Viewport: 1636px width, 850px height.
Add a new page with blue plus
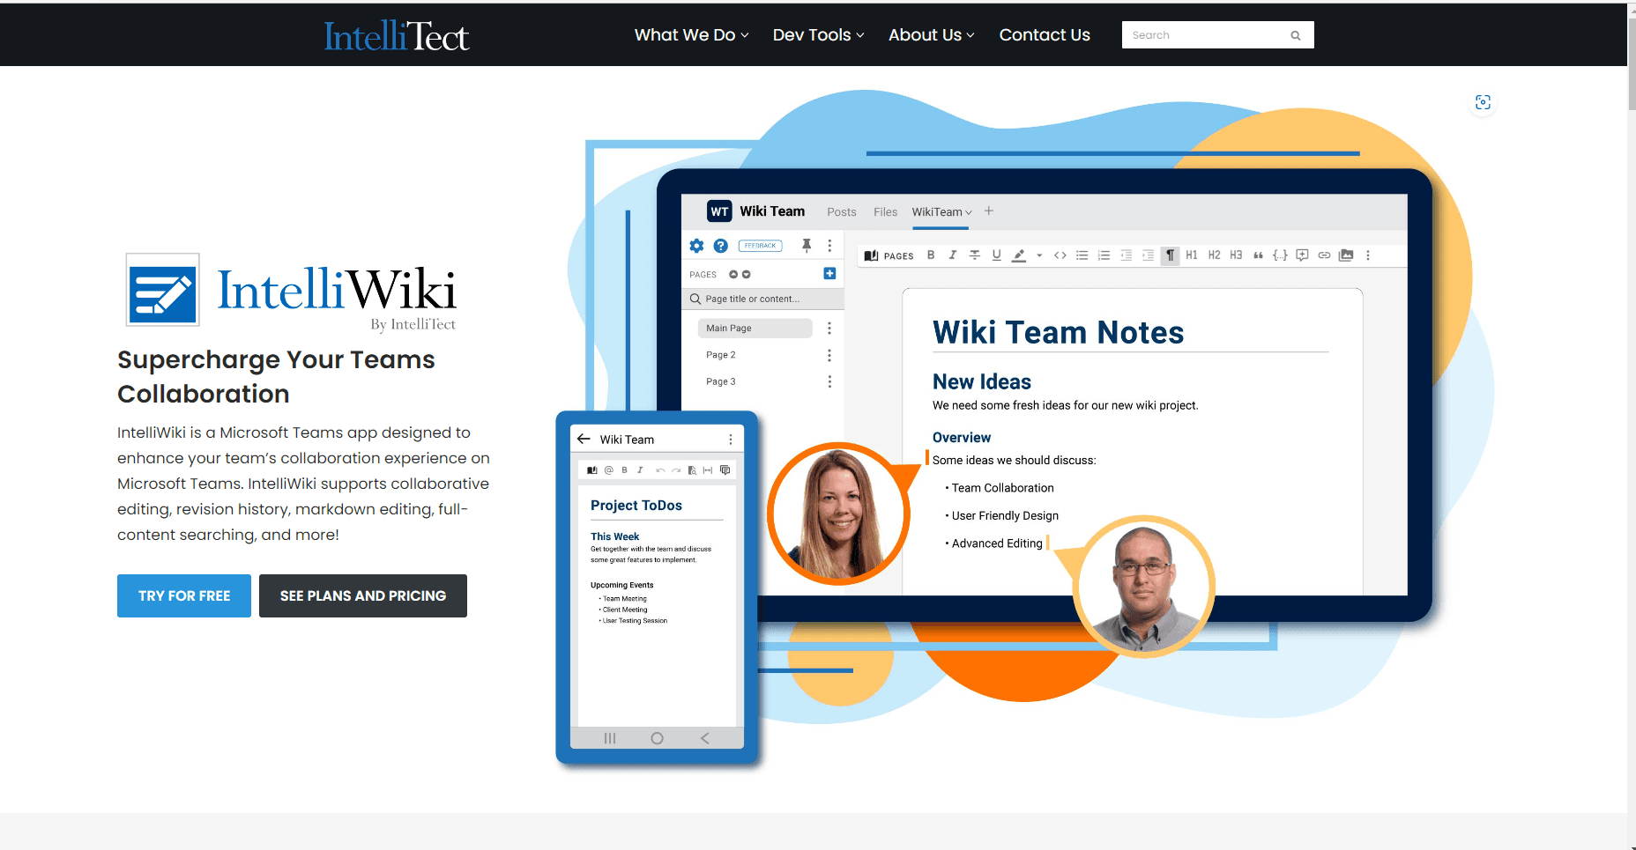point(829,274)
